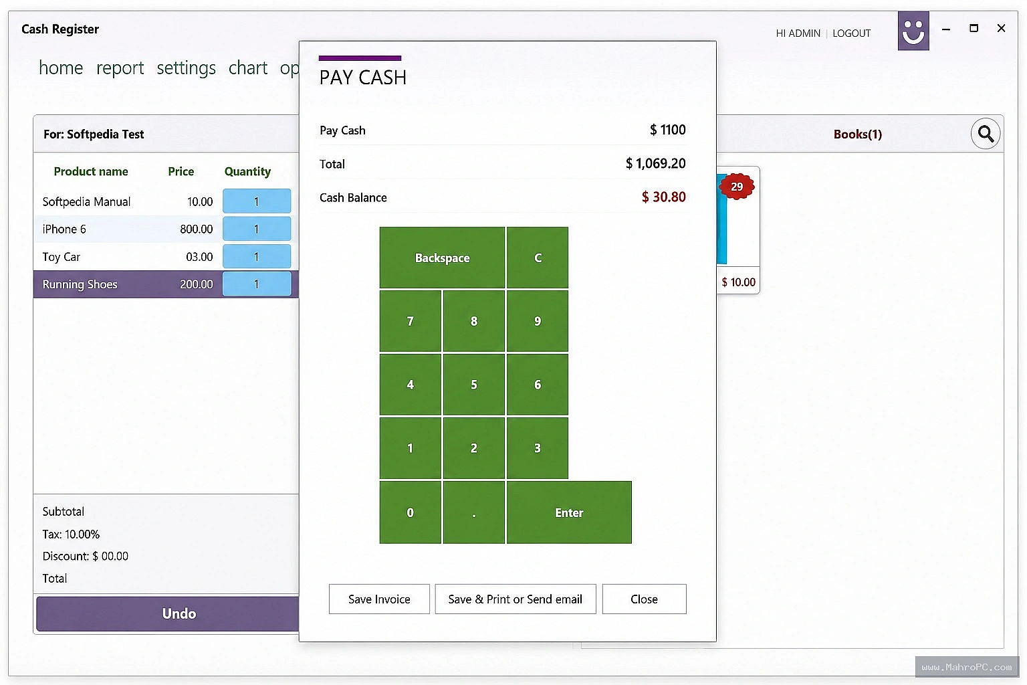Click quantity box for Toy Car
This screenshot has height=685, width=1027.
click(x=257, y=257)
